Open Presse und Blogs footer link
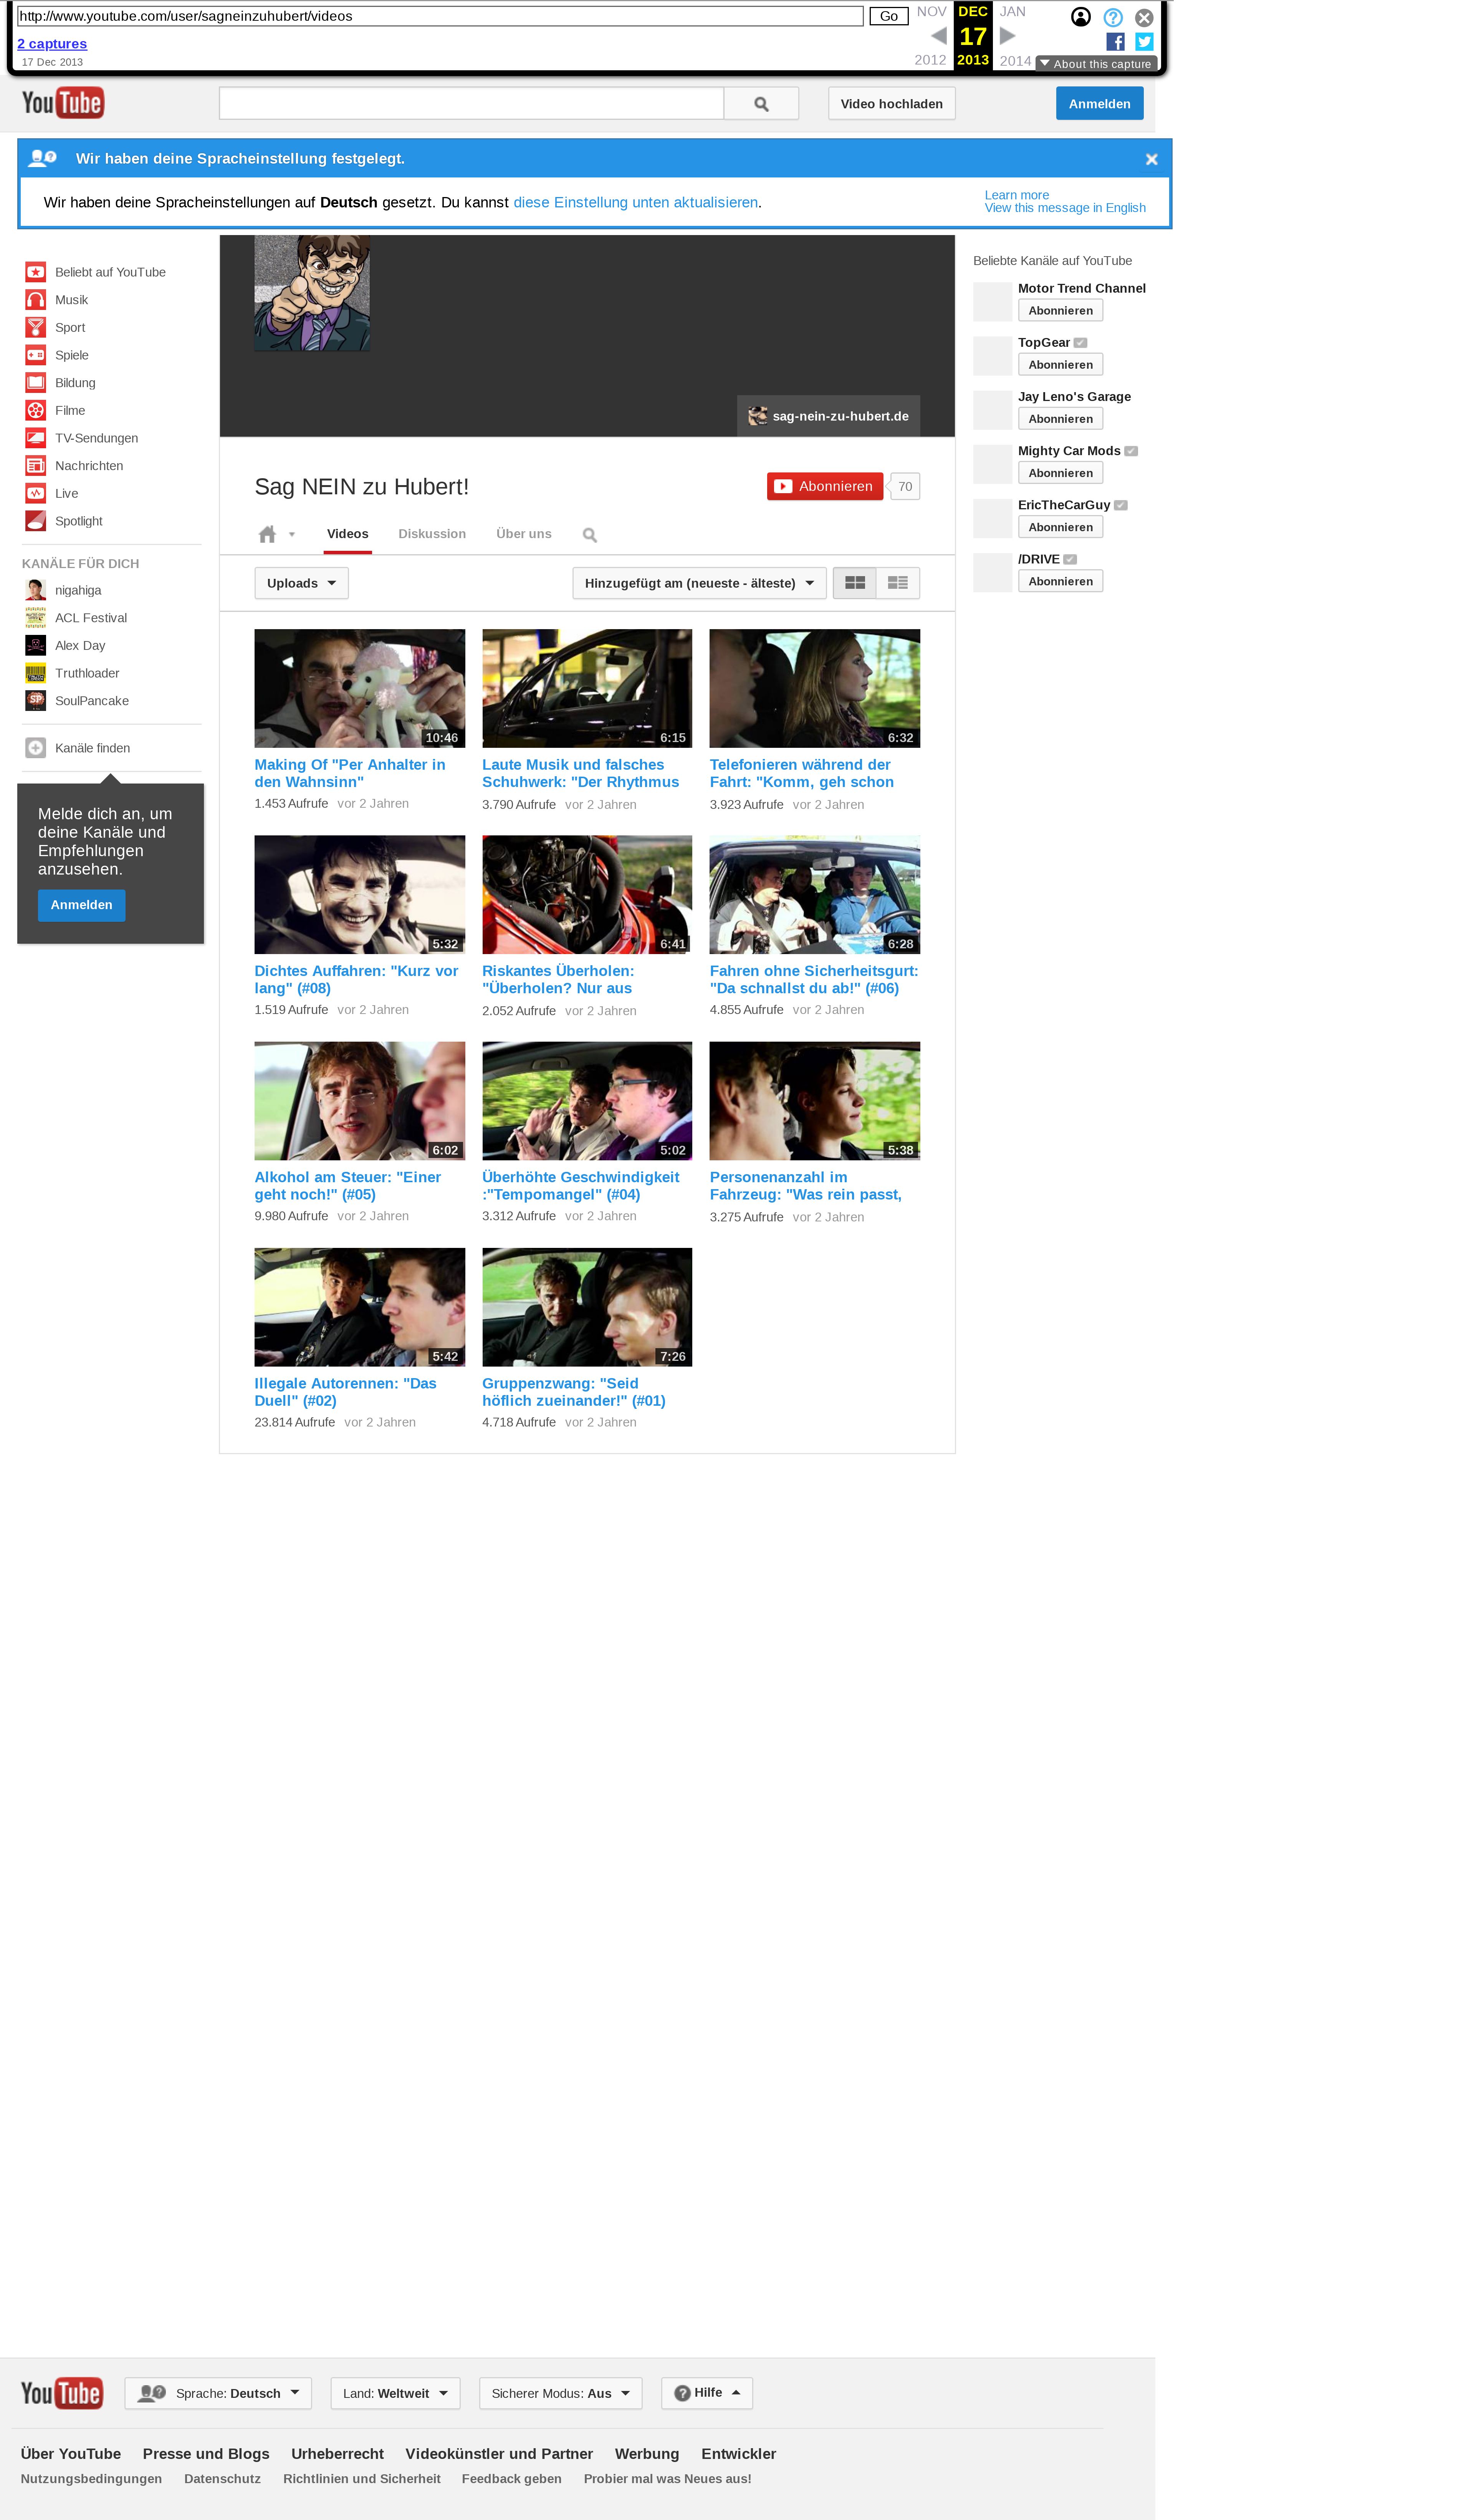Image resolution: width=1479 pixels, height=2520 pixels. click(x=206, y=2453)
